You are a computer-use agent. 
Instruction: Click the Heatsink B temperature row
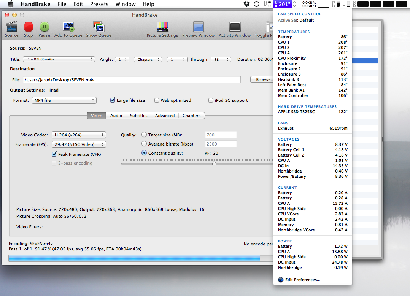click(x=313, y=79)
